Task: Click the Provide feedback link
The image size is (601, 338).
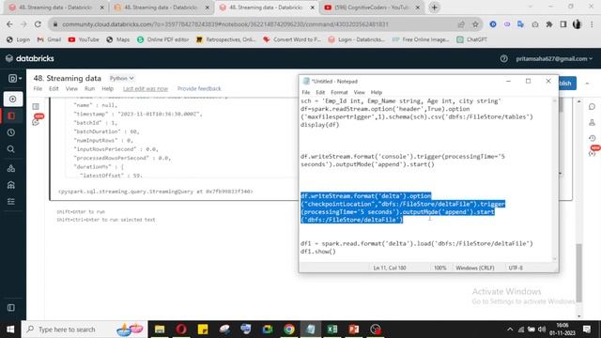Action: point(199,88)
